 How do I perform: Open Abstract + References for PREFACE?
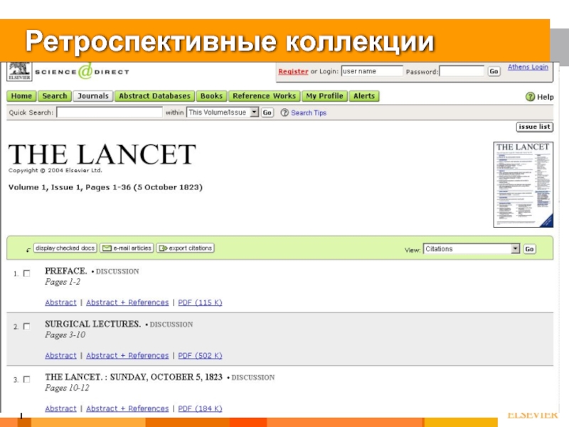(x=127, y=302)
